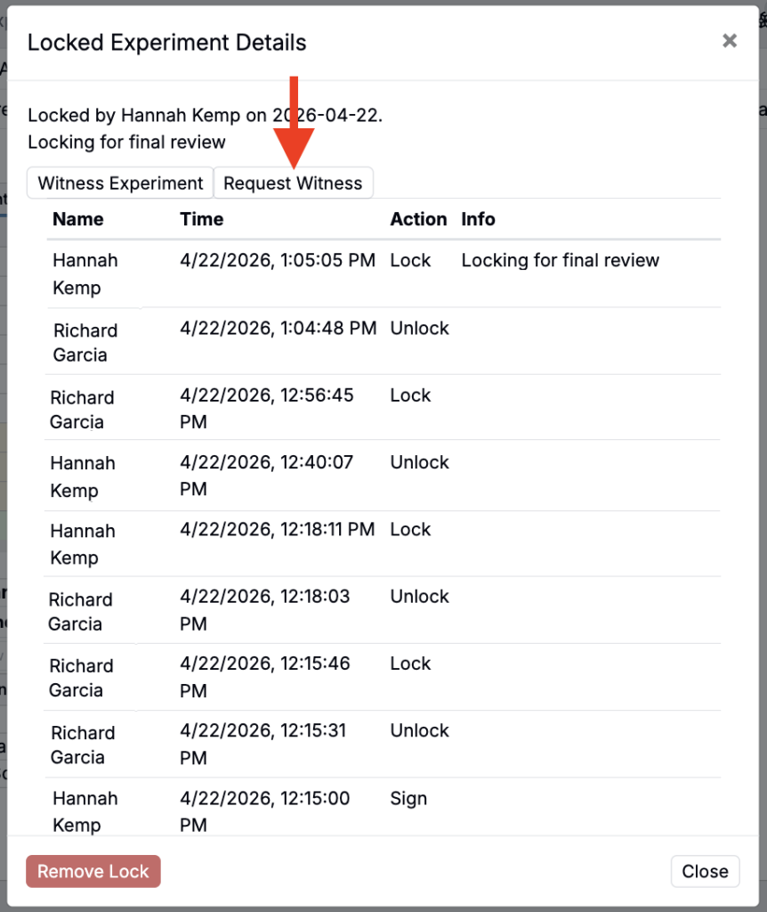Select the 12:40:07 PM log timestamp
Screen dimensions: 767x912
tap(267, 476)
